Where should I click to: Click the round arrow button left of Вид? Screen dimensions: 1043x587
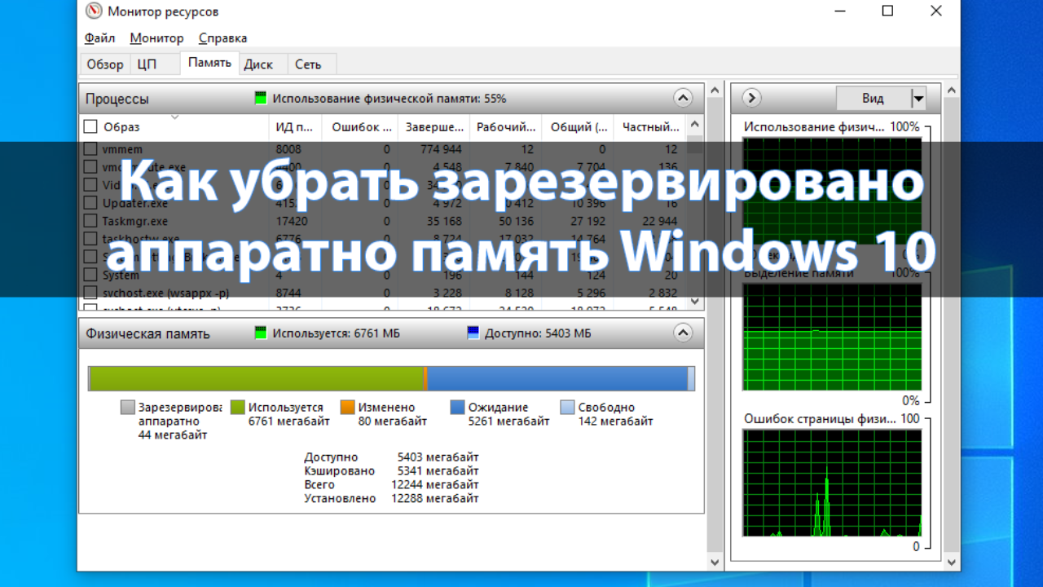(751, 98)
